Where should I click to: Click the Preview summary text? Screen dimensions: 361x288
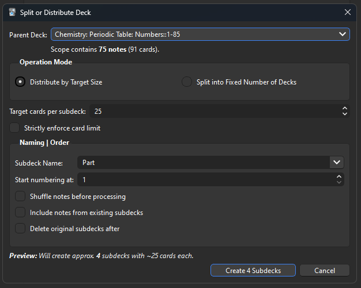point(101,256)
